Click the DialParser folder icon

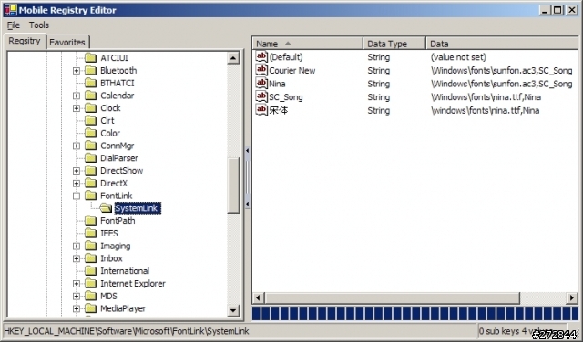coord(90,158)
